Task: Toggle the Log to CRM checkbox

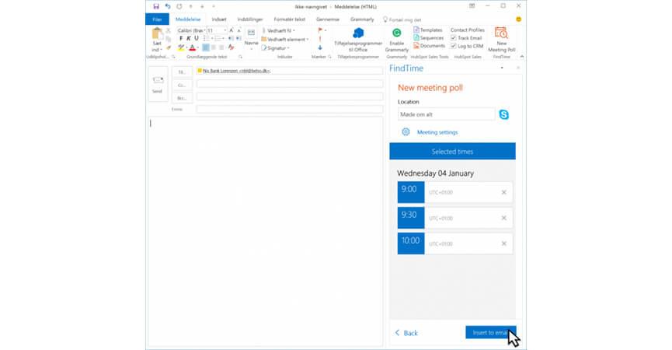Action: point(454,46)
